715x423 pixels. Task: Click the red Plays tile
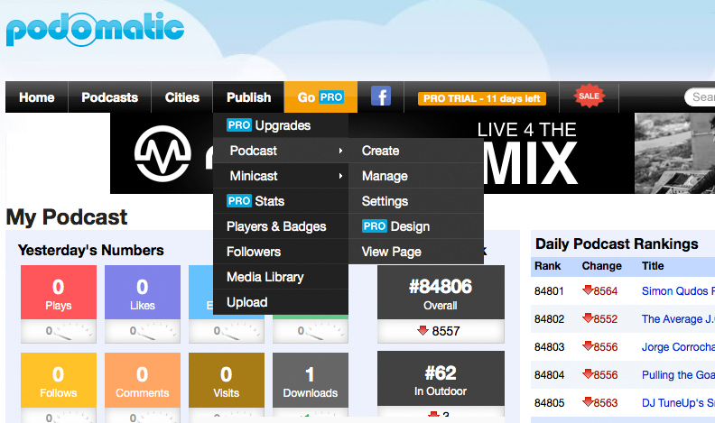click(59, 292)
